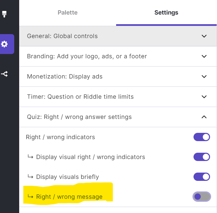This screenshot has height=213, width=217.
Task: Click the gear icon in sidebar
Action: 5,44
